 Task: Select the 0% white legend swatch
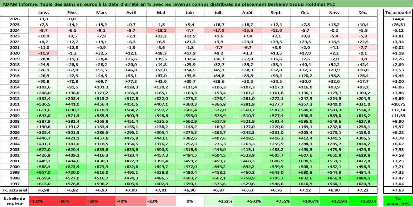click(x=190, y=201)
